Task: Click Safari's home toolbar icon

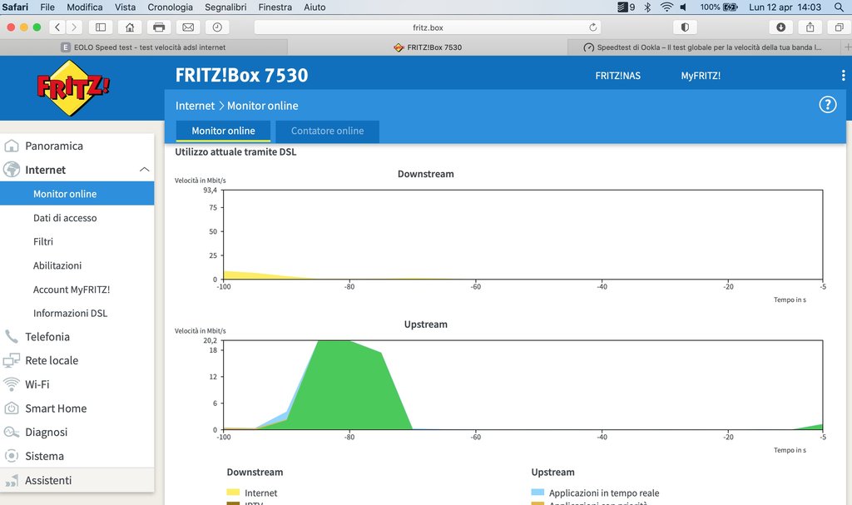Action: tap(129, 27)
